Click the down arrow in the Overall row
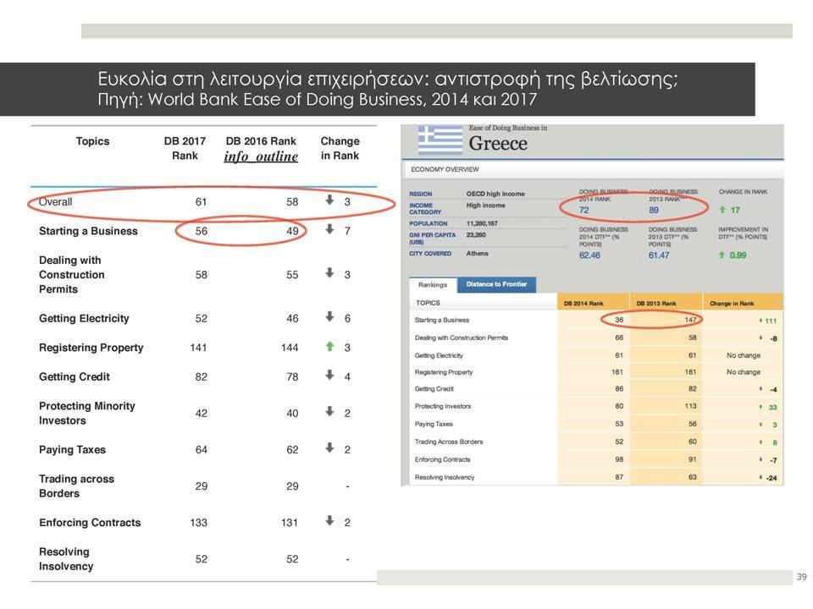Image resolution: width=813 pixels, height=609 pixels. pyautogui.click(x=329, y=200)
